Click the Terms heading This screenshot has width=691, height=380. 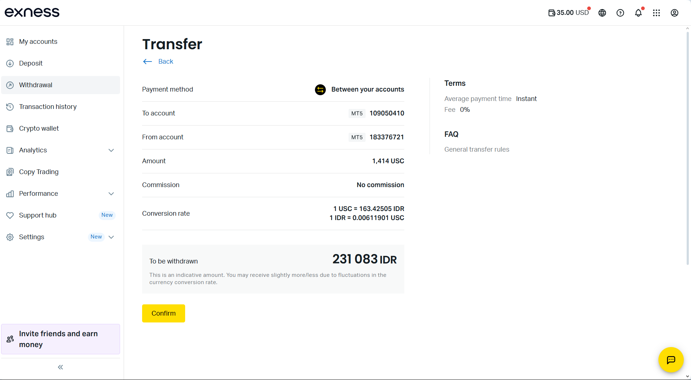tap(455, 83)
